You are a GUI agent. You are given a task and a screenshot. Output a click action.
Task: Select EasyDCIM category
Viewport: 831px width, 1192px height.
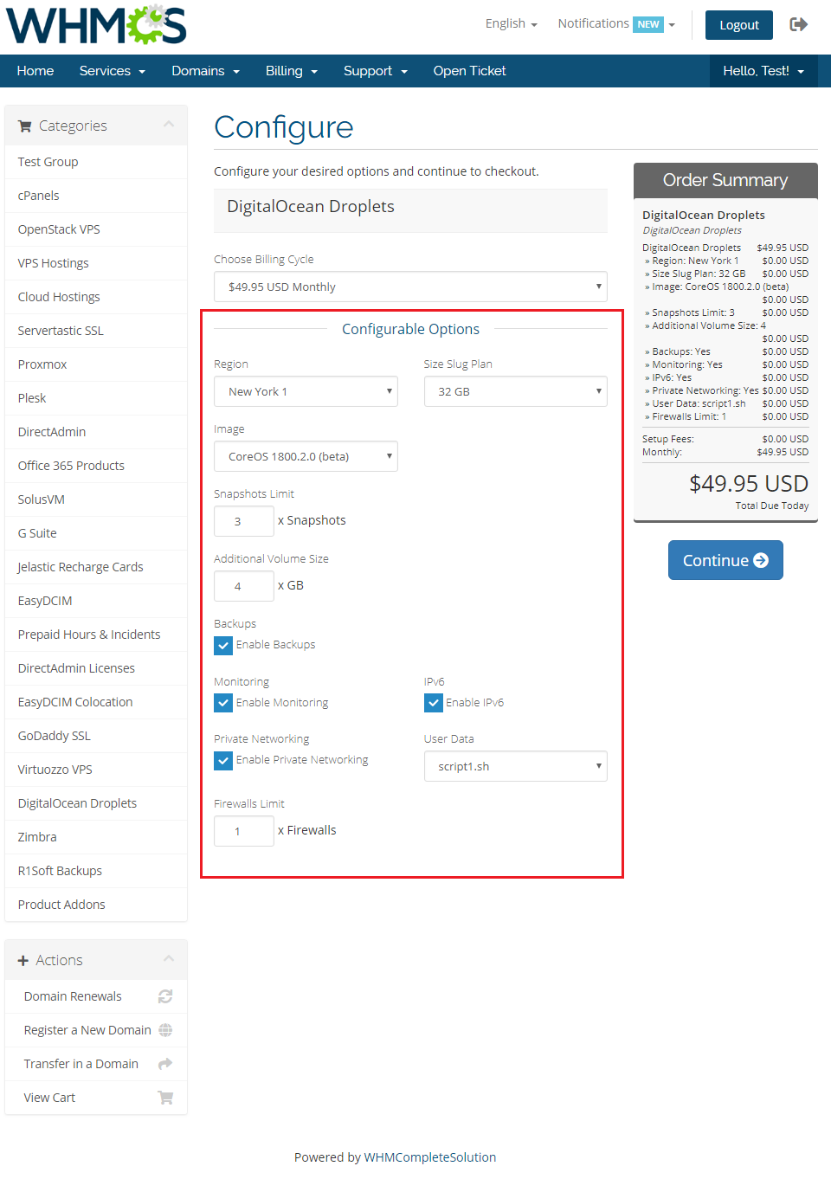pyautogui.click(x=96, y=601)
